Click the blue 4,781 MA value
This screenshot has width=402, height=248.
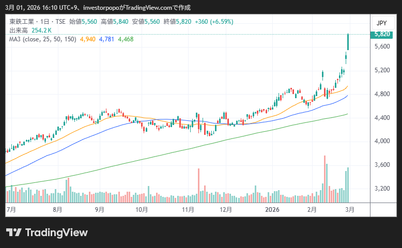tap(106, 39)
